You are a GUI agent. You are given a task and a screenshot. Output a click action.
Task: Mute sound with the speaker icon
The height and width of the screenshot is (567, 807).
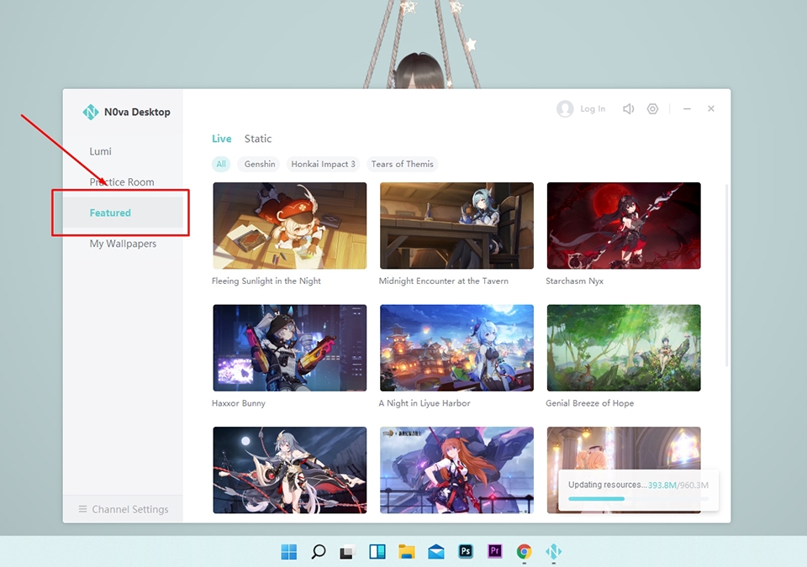[629, 108]
